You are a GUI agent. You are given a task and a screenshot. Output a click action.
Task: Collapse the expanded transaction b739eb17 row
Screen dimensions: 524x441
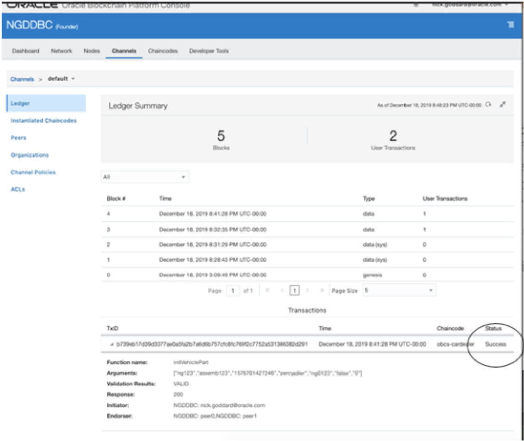coord(112,344)
